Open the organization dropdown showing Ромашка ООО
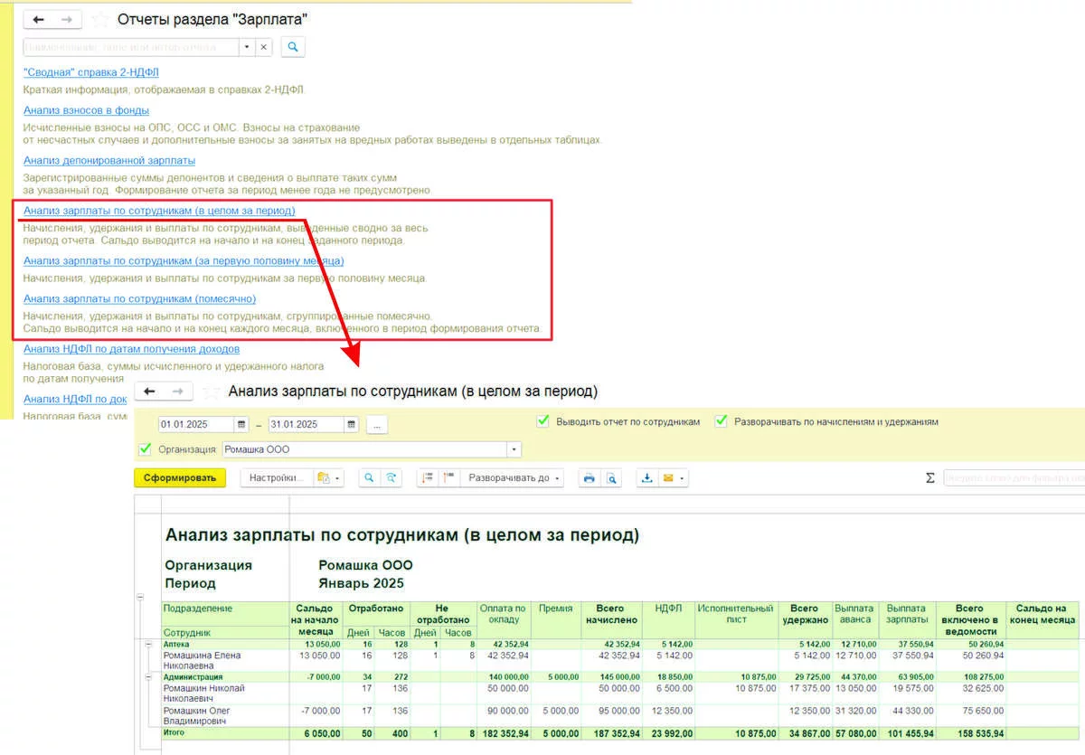1085x755 pixels. coord(514,449)
